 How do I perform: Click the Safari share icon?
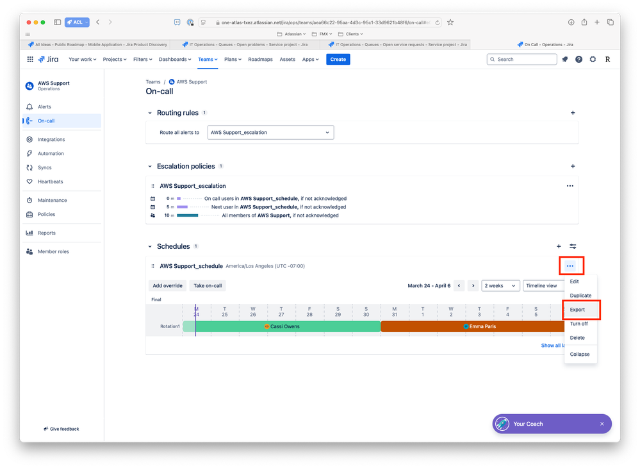coord(584,22)
